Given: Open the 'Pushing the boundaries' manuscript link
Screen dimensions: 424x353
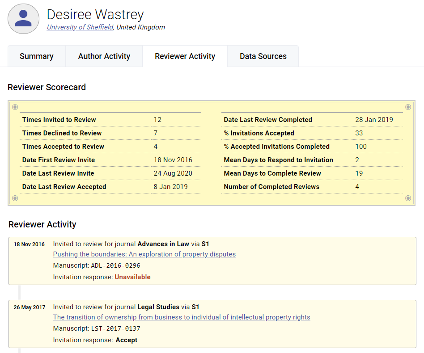Looking at the screenshot, I should 144,254.
